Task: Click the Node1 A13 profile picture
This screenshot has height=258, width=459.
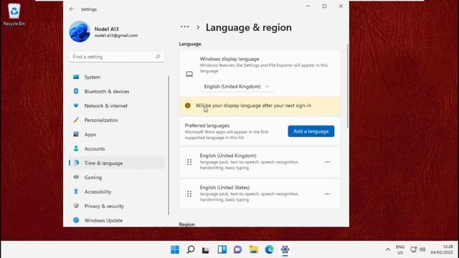Action: click(80, 32)
